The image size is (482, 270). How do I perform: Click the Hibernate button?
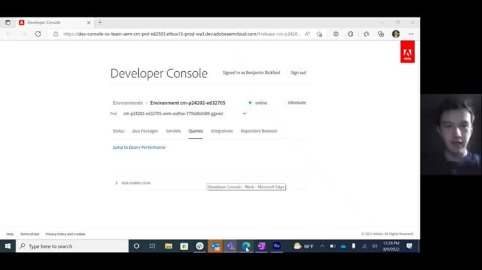coord(297,103)
